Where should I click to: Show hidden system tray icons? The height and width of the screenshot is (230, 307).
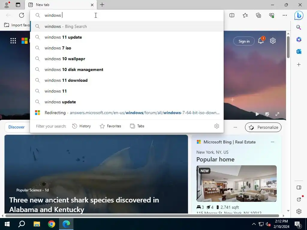[254, 224]
